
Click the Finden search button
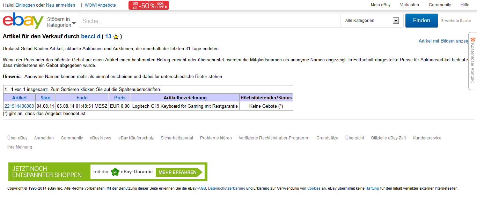[x=421, y=21]
